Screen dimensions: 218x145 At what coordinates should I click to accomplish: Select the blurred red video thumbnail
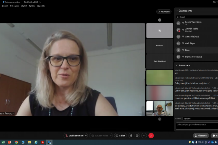click(160, 93)
